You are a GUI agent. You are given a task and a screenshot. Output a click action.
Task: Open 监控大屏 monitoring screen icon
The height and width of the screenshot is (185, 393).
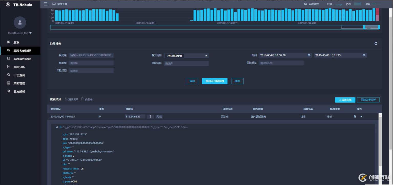click(x=54, y=4)
